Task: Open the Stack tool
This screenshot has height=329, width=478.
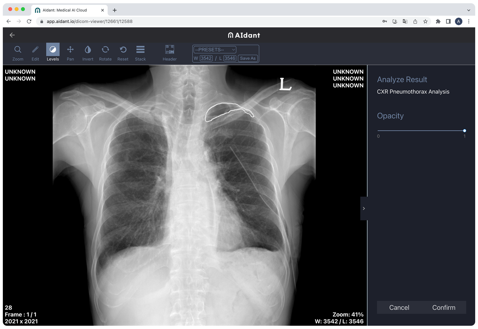Action: tap(140, 53)
